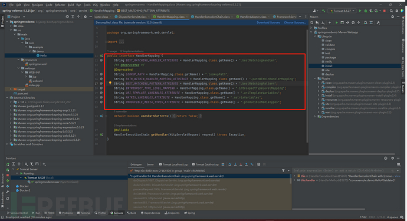The width and height of the screenshot is (407, 221).
Task: Click the filter icon in Services toolbar
Action: [31, 164]
